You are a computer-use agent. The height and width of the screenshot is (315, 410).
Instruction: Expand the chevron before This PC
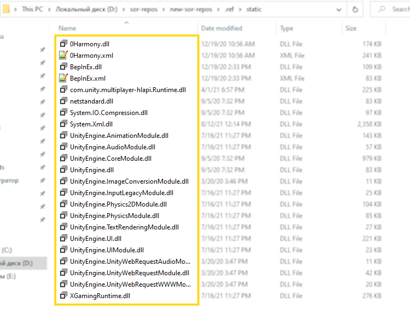(x=15, y=10)
